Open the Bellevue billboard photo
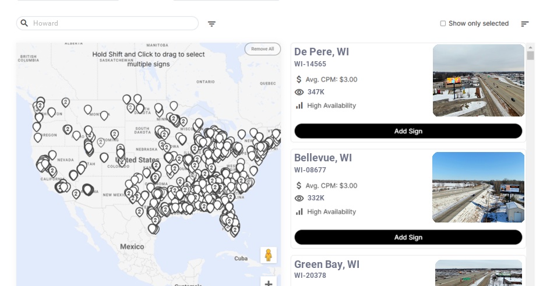This screenshot has width=536, height=286. point(478,187)
